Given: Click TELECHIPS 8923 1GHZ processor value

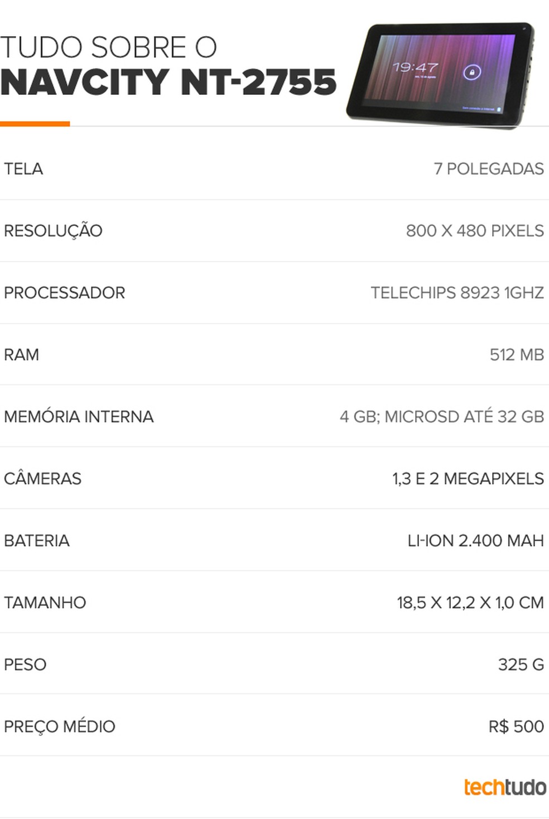Looking at the screenshot, I should (457, 293).
